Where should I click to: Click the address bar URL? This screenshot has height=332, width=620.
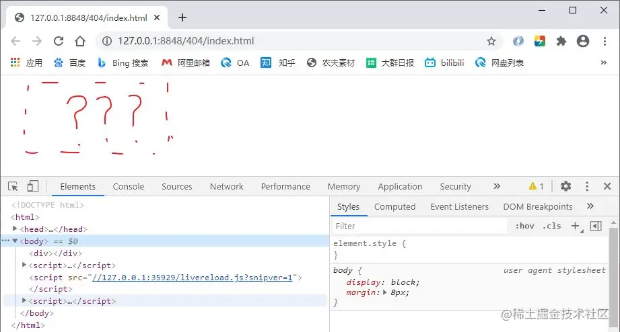186,41
